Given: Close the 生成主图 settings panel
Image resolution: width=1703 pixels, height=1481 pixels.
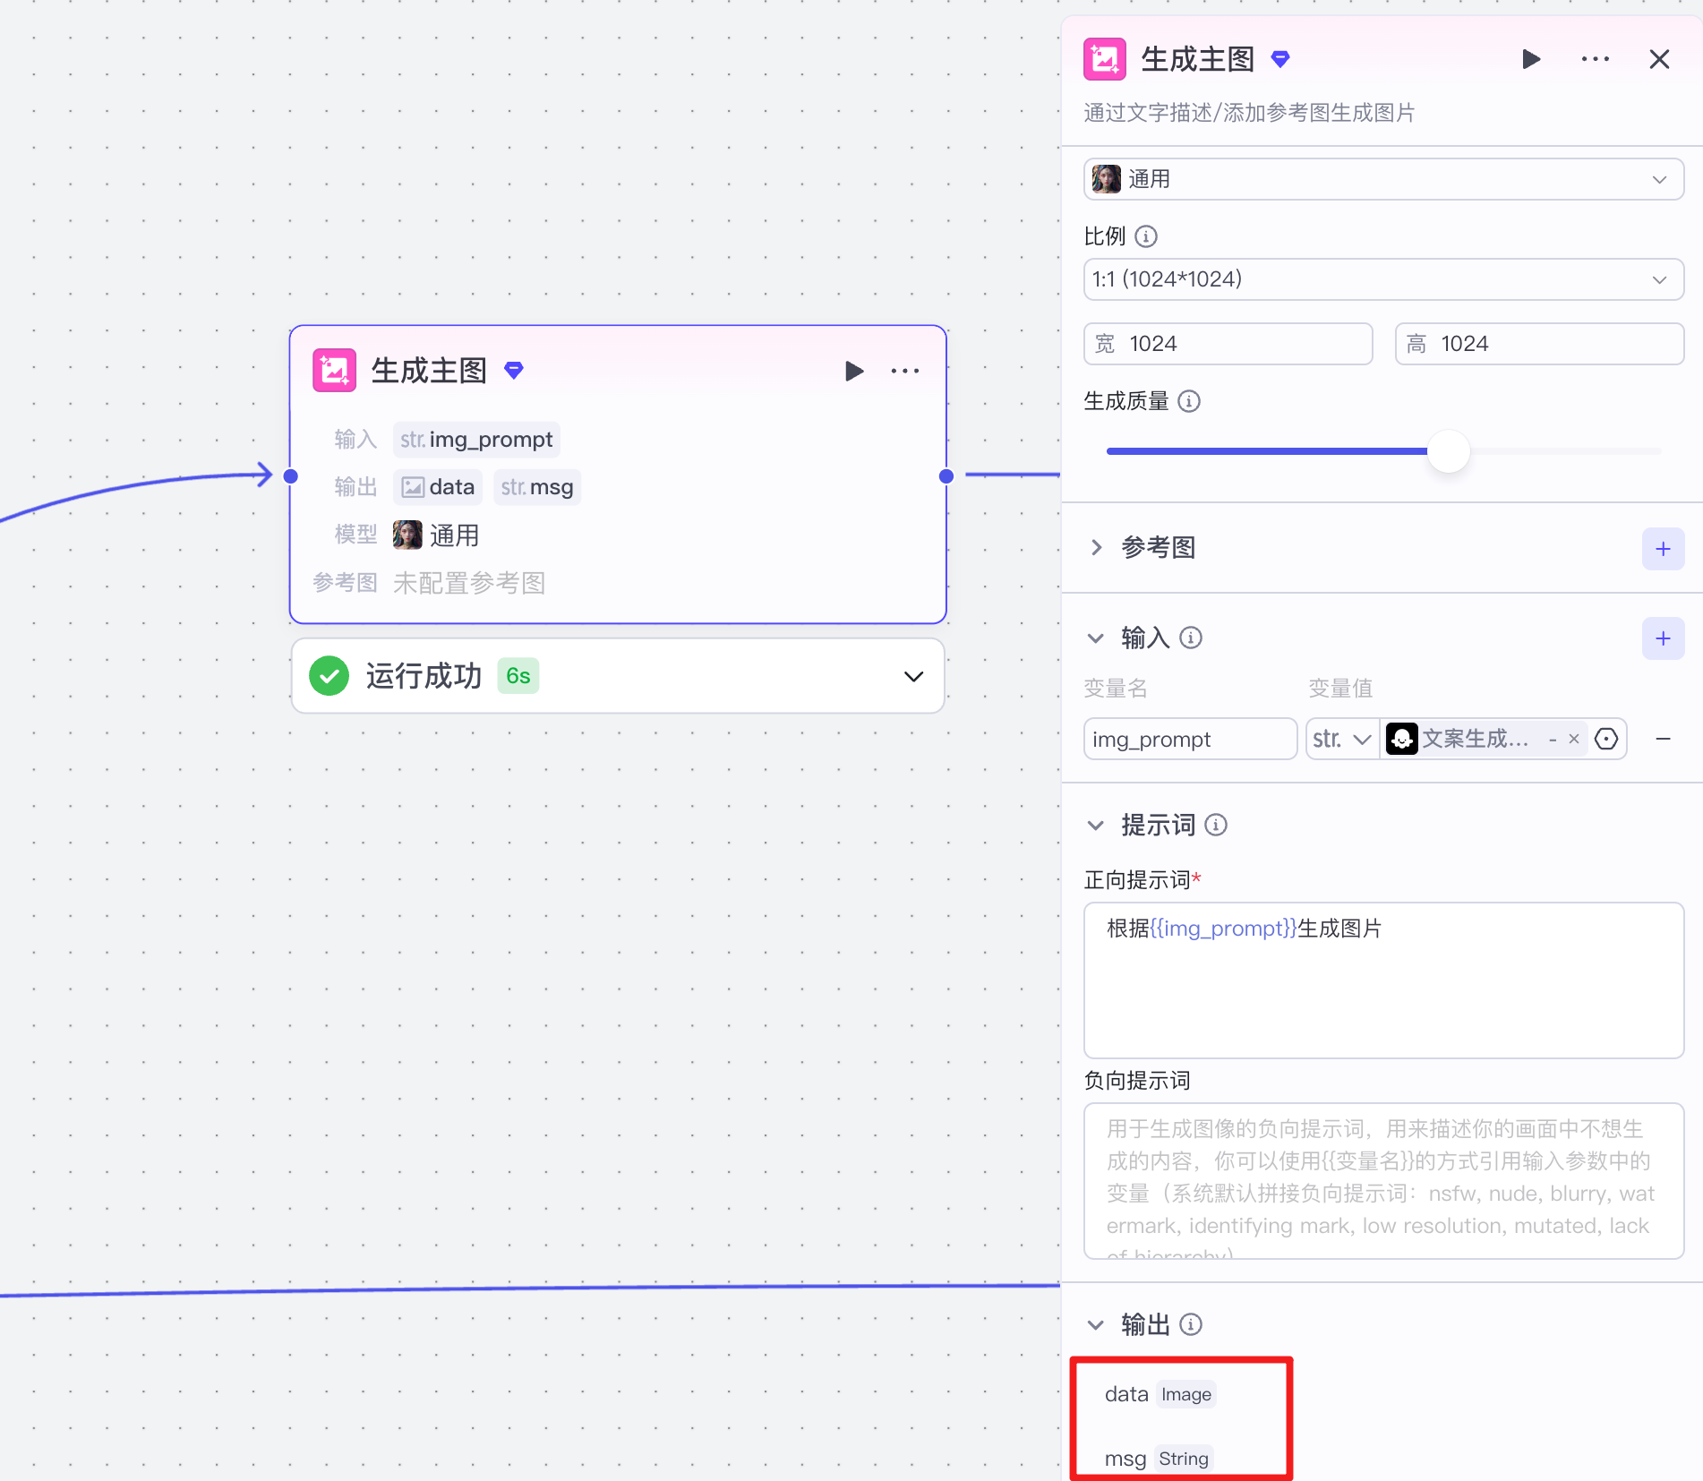Looking at the screenshot, I should tap(1659, 59).
